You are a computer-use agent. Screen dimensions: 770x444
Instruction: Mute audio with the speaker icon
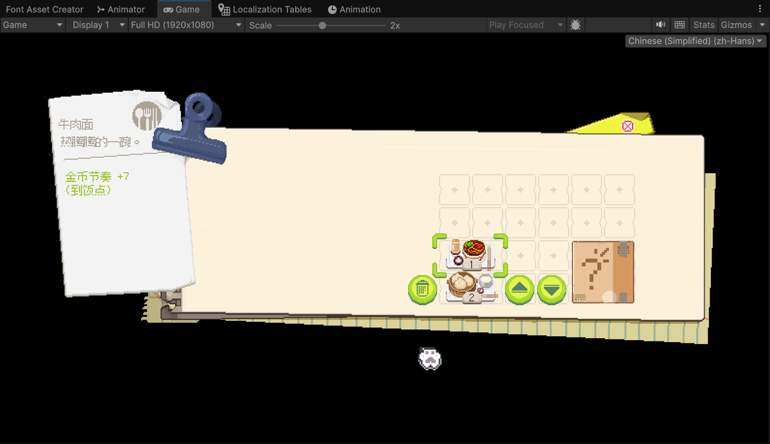tap(661, 25)
